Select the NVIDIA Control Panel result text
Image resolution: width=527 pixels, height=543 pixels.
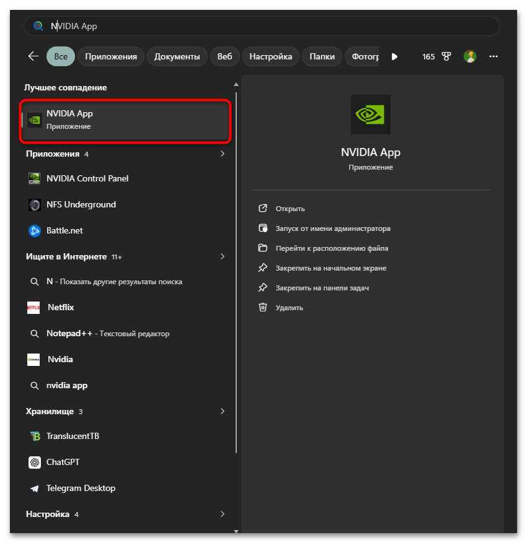(87, 179)
